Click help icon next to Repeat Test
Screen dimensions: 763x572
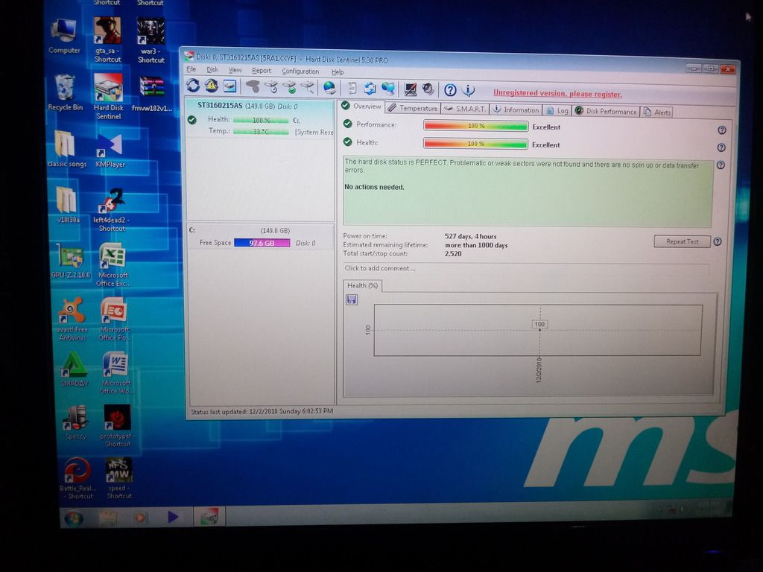718,241
